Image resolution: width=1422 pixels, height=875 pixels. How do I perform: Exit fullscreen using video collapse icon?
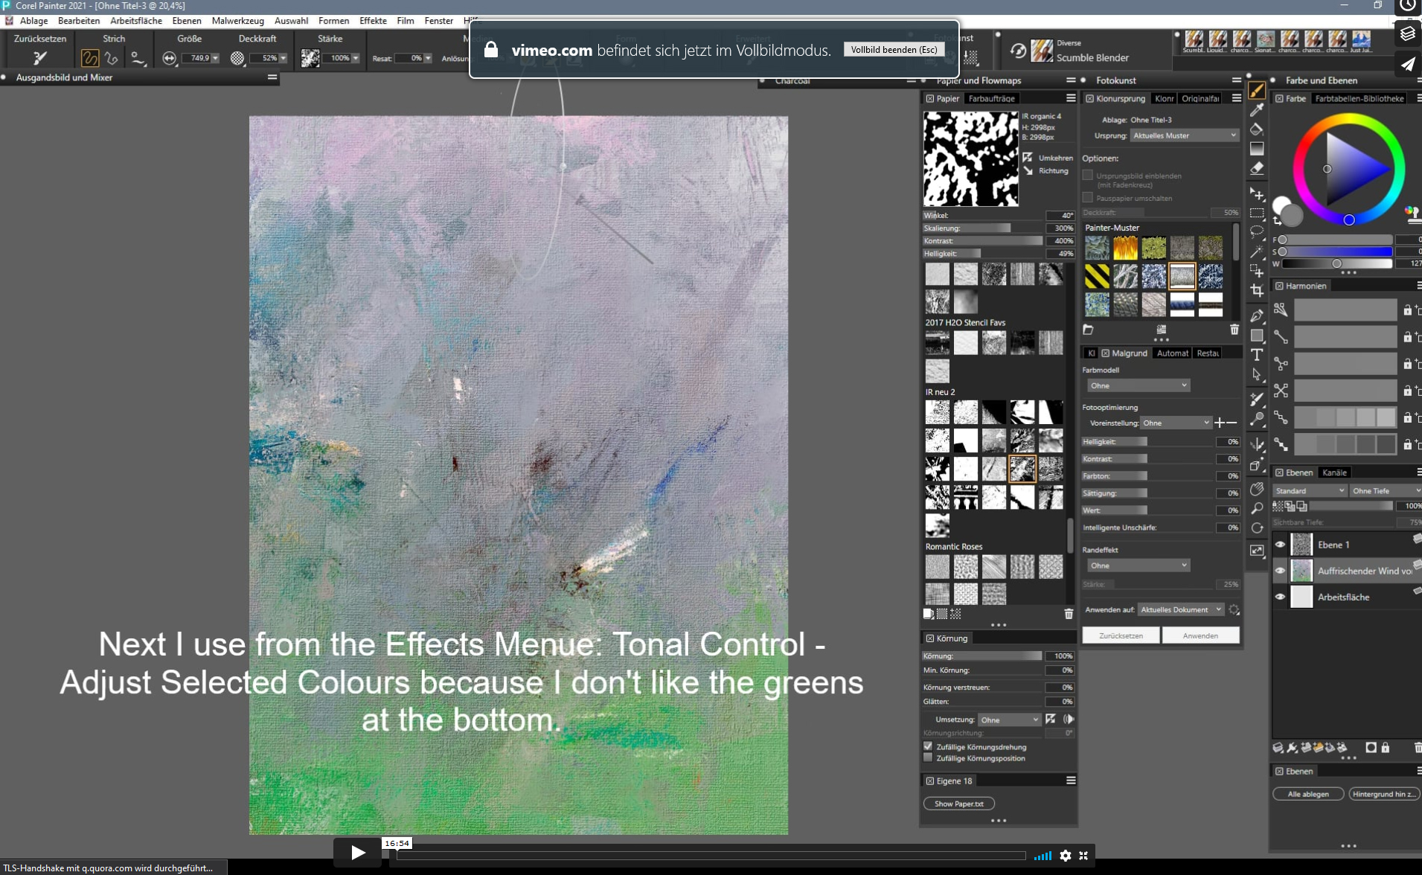click(1083, 856)
